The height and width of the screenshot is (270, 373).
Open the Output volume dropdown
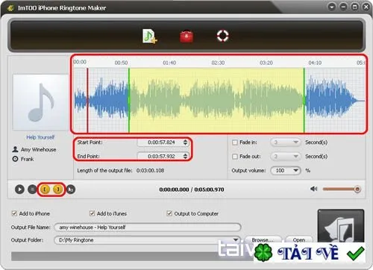coord(286,171)
